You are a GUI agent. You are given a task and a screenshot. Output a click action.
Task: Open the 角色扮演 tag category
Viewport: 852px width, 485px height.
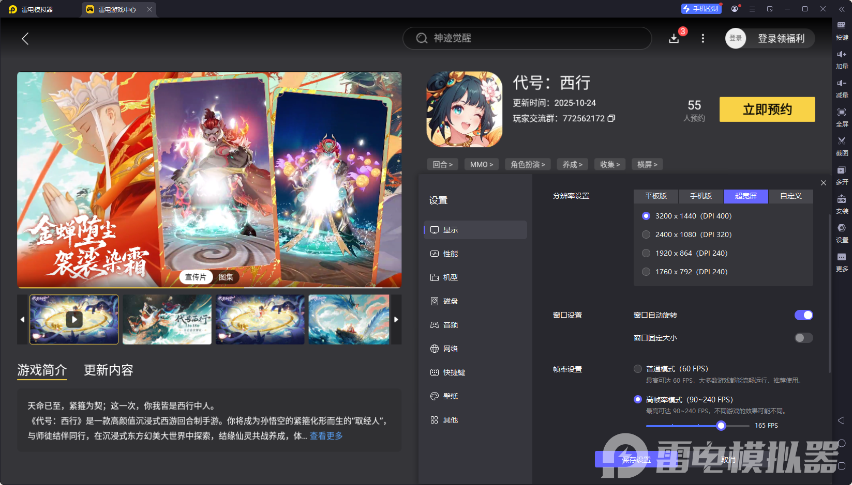(x=528, y=164)
